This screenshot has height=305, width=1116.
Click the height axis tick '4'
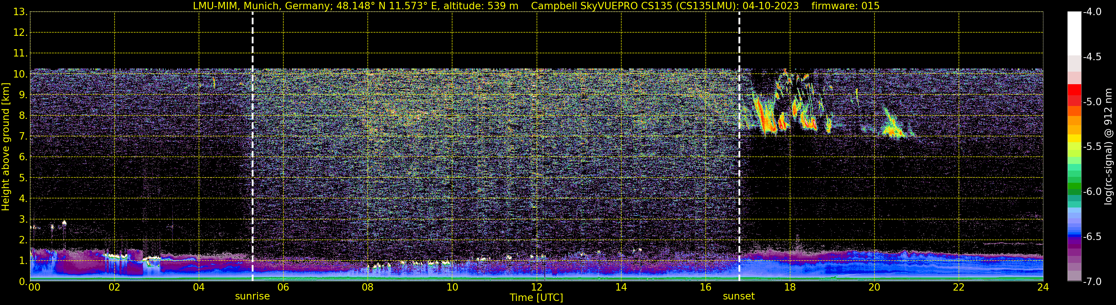pyautogui.click(x=23, y=199)
